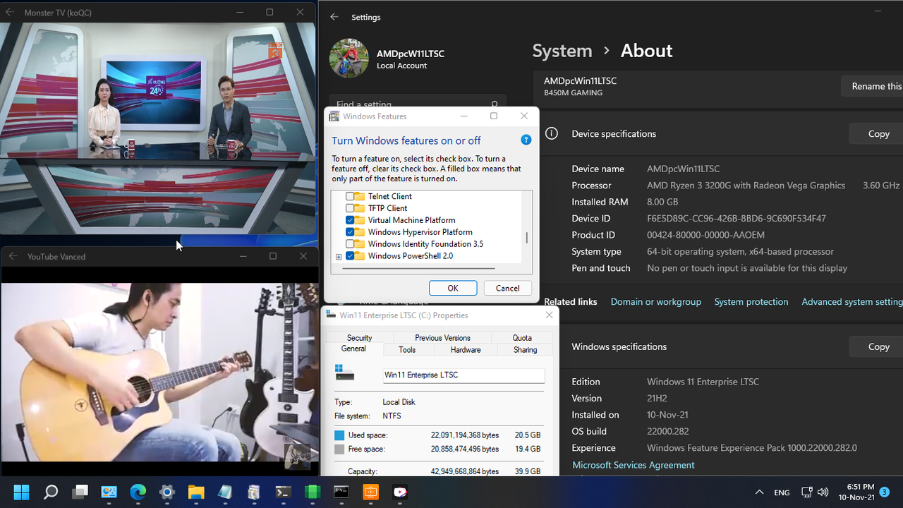Open YouTube Vanced taskbar icon

pyautogui.click(x=400, y=492)
